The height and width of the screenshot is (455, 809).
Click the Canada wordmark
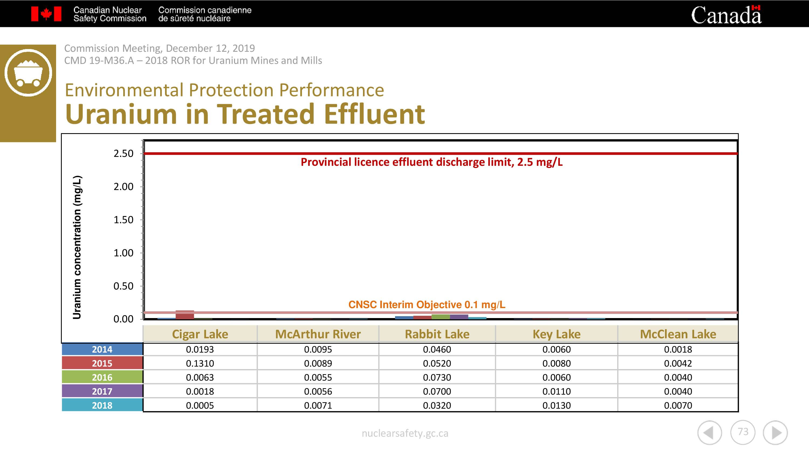click(x=726, y=15)
